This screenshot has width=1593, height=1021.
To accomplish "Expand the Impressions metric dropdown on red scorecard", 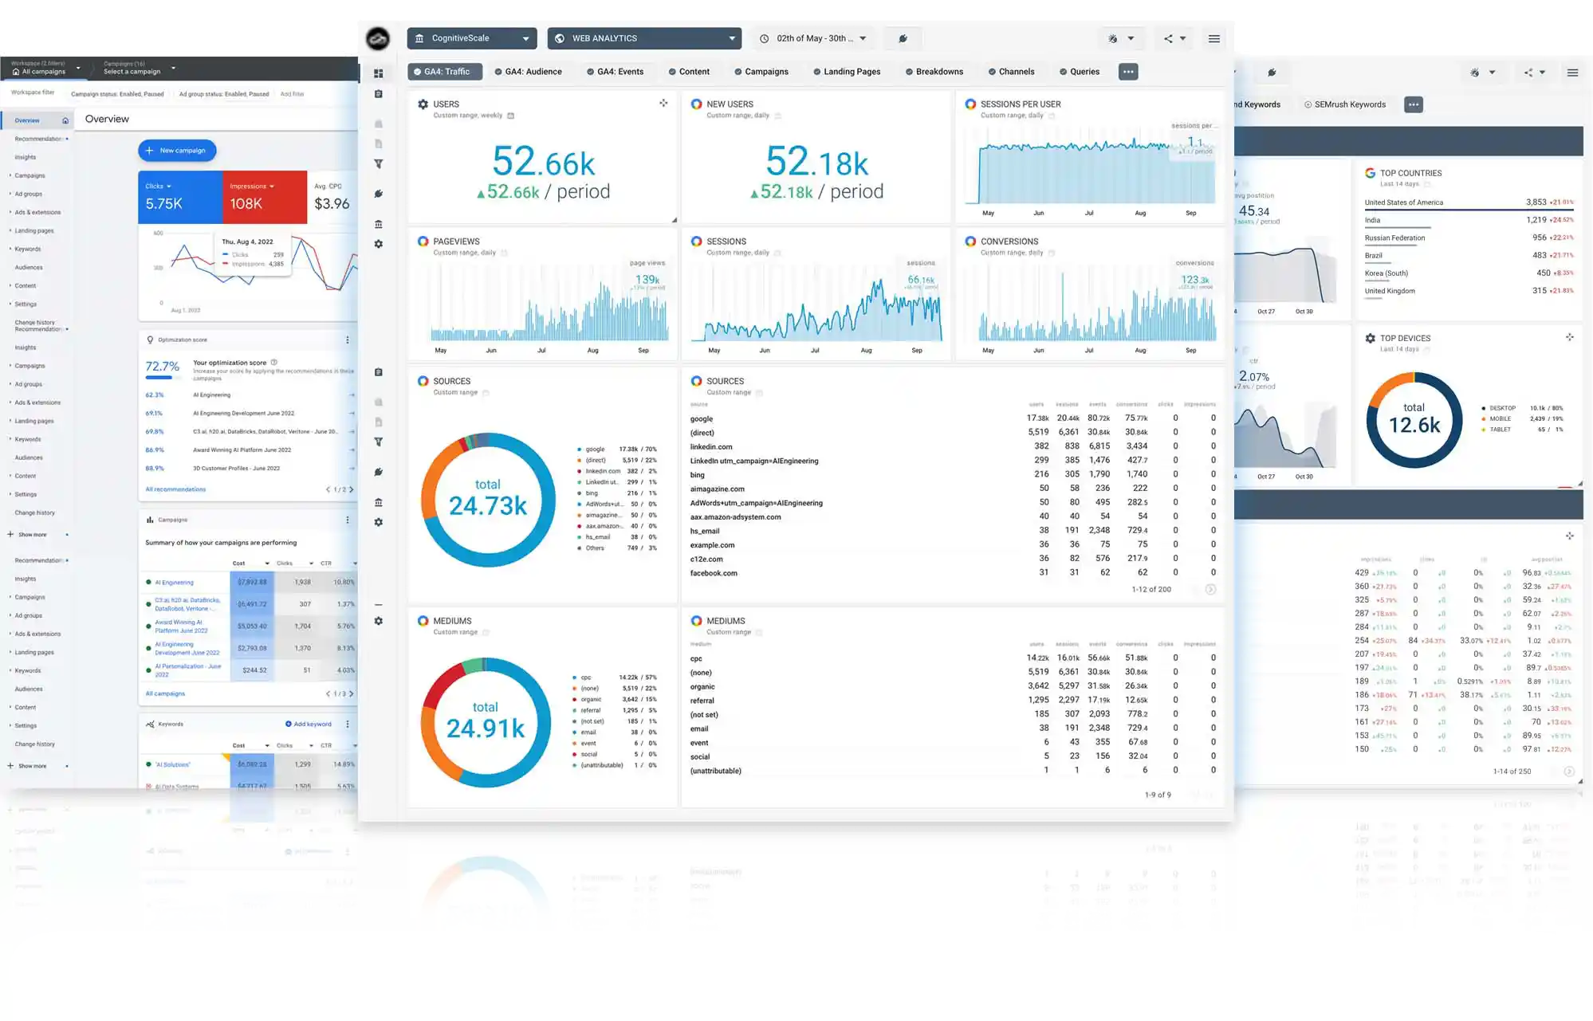I will pos(272,187).
